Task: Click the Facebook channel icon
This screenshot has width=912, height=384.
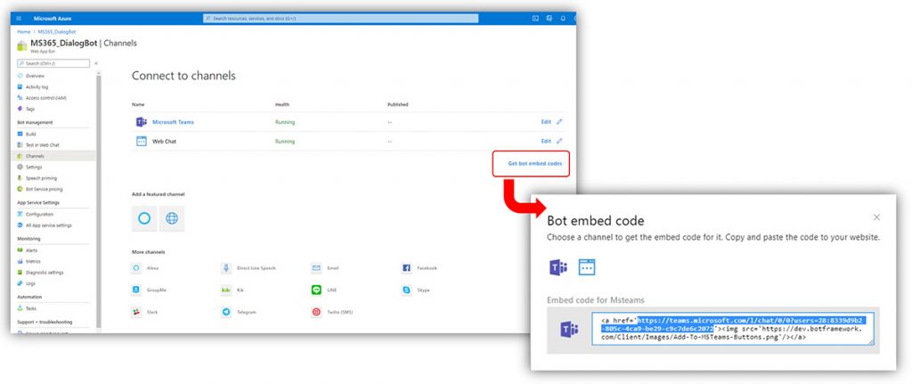Action: pos(406,267)
